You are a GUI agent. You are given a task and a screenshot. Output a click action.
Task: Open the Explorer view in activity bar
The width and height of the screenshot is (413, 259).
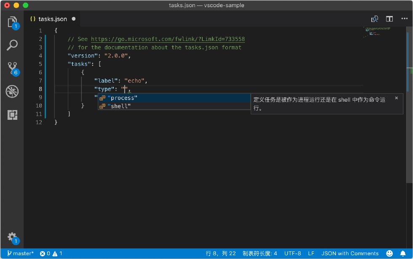pyautogui.click(x=12, y=22)
